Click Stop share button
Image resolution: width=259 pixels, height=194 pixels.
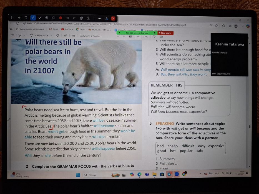tap(165, 33)
